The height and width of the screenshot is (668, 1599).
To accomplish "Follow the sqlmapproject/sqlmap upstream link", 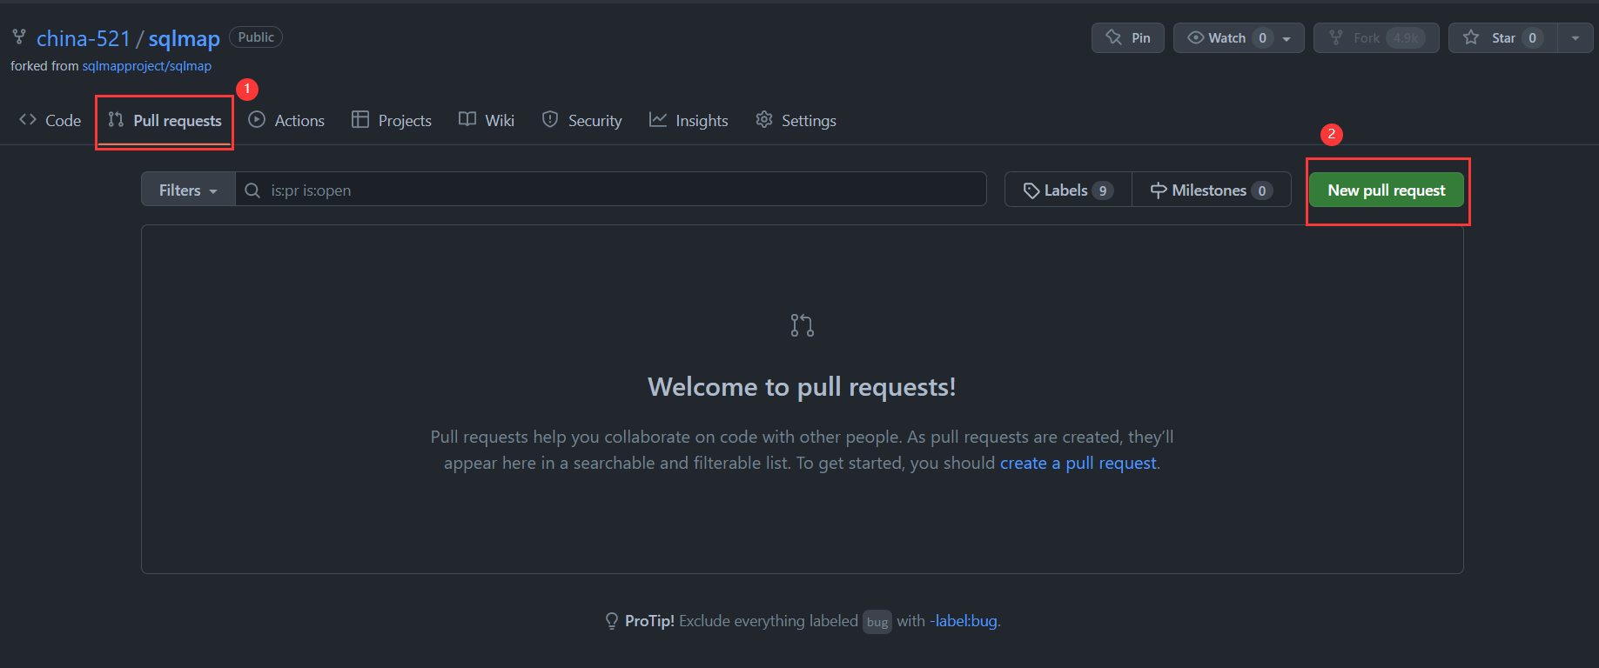I will (147, 66).
